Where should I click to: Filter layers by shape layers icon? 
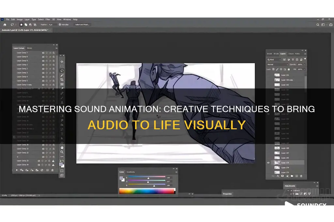pos(297,59)
